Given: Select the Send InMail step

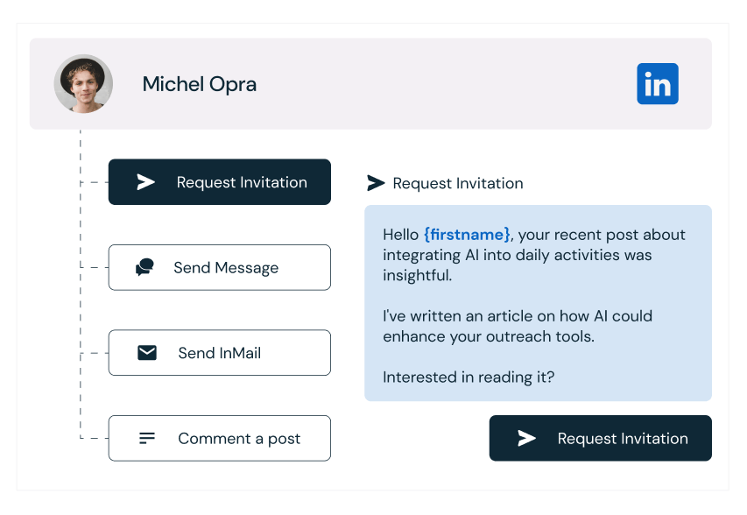Looking at the screenshot, I should pyautogui.click(x=219, y=353).
